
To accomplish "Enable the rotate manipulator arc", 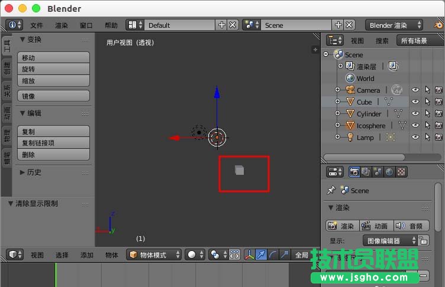I will click(x=273, y=255).
